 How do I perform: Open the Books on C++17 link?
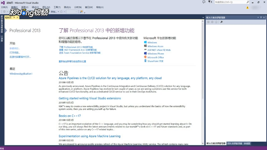pos(70,116)
